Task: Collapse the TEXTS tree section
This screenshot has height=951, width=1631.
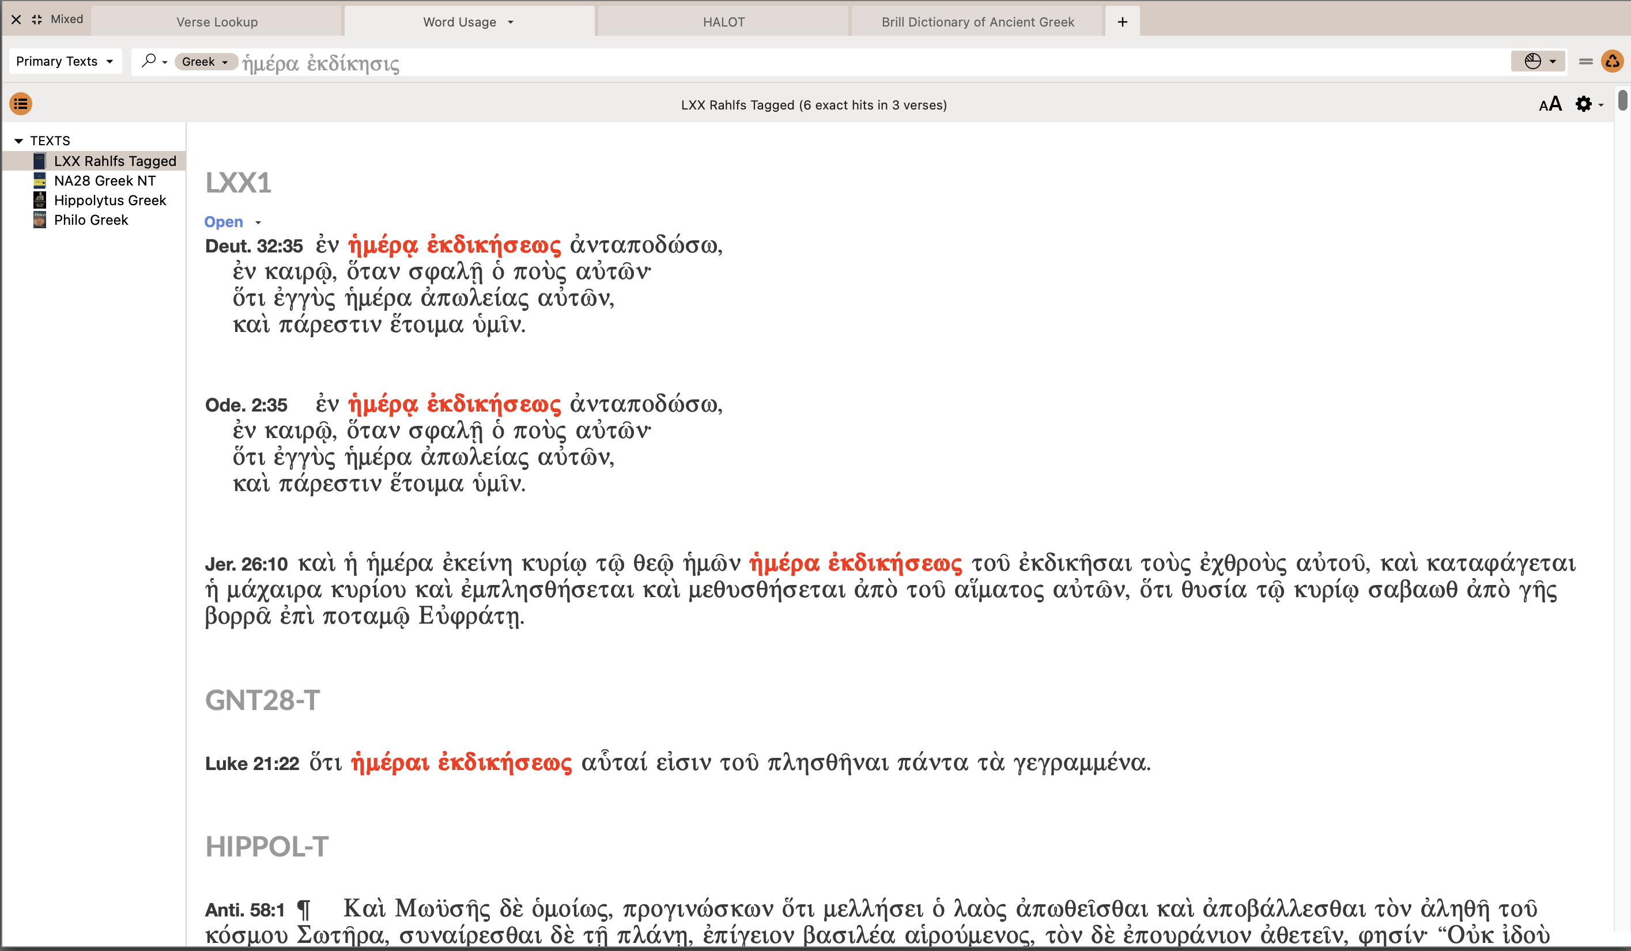Action: click(x=18, y=141)
